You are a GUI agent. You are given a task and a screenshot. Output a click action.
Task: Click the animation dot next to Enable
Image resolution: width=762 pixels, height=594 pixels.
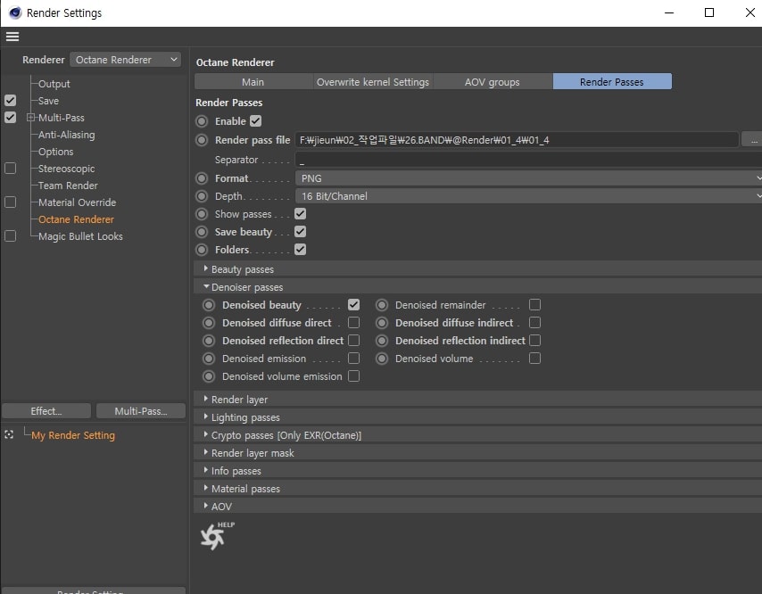(202, 121)
